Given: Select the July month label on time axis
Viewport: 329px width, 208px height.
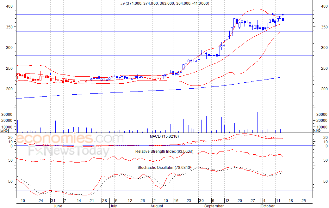Looking at the screenshot, I should click(114, 206).
